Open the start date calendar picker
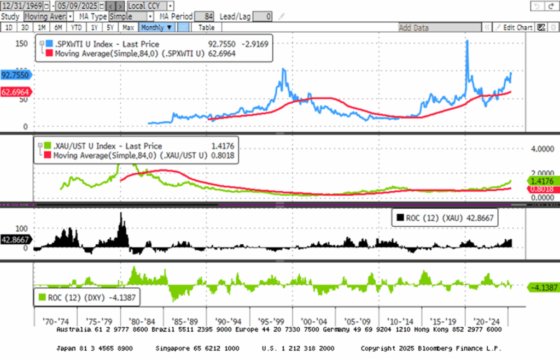560x359 pixels. click(47, 5)
